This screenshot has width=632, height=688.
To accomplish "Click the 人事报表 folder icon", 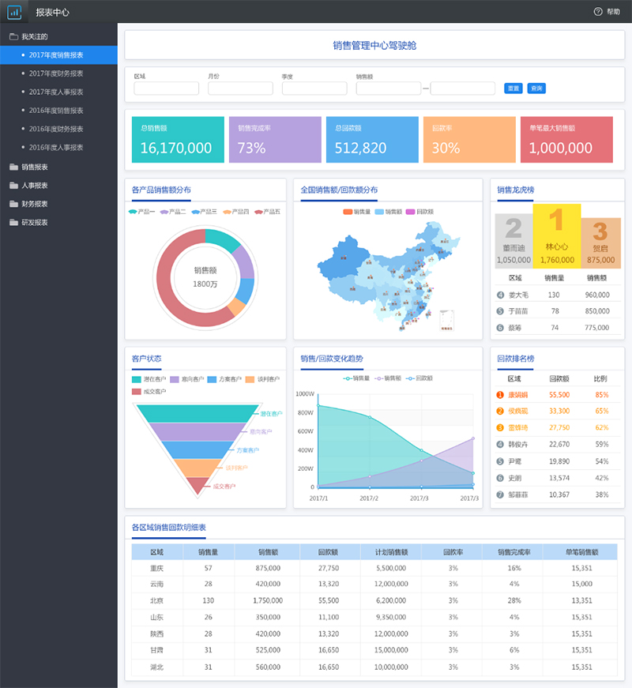I will pyautogui.click(x=13, y=186).
